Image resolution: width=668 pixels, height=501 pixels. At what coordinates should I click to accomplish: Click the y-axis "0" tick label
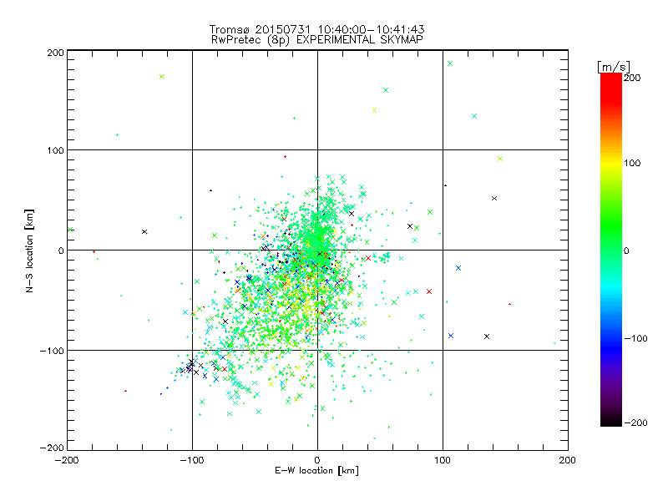click(x=61, y=250)
